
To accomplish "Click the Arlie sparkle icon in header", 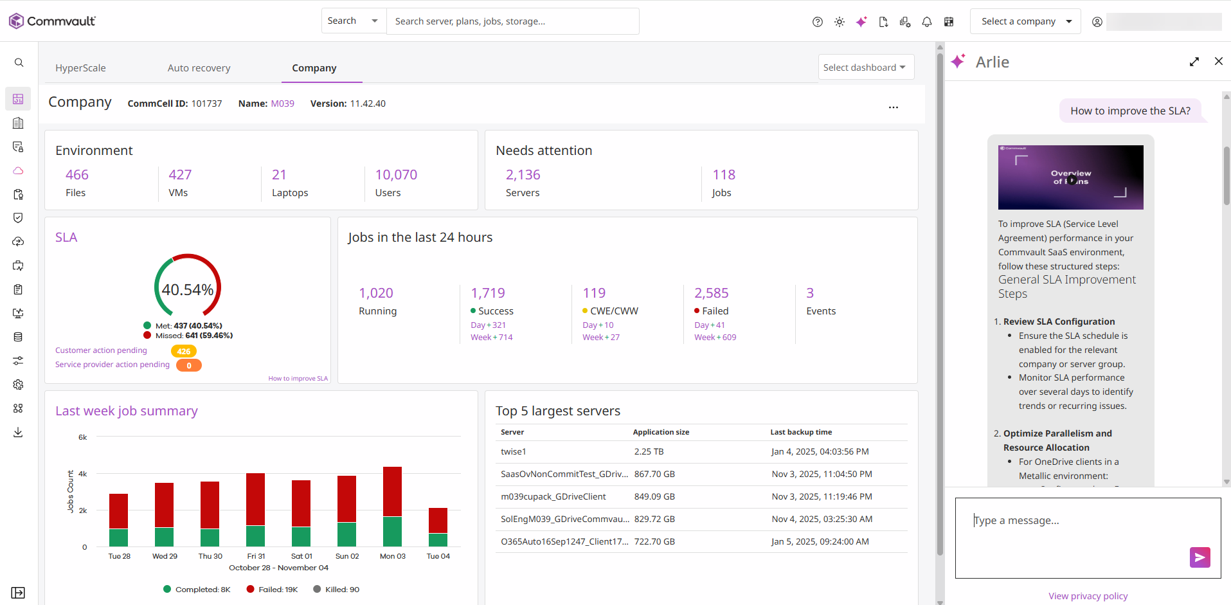I will pyautogui.click(x=861, y=22).
